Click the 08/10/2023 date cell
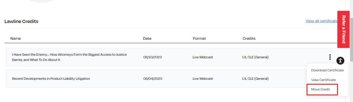The image size is (353, 102). (153, 57)
